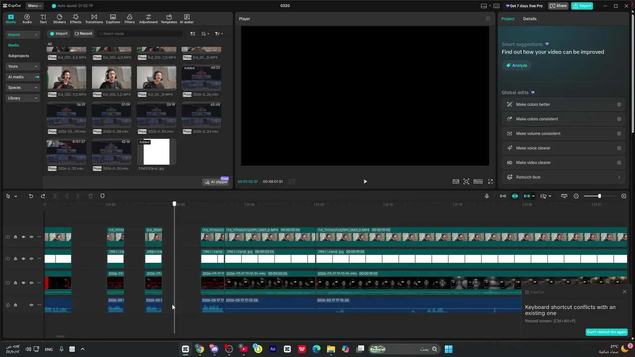The width and height of the screenshot is (635, 357).
Task: Toggle linkage in timeline toolbar
Action: click(x=527, y=196)
